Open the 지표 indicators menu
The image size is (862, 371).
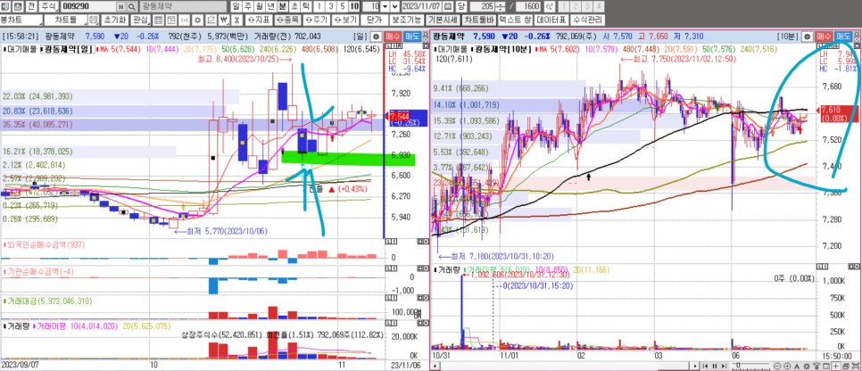[x=259, y=20]
